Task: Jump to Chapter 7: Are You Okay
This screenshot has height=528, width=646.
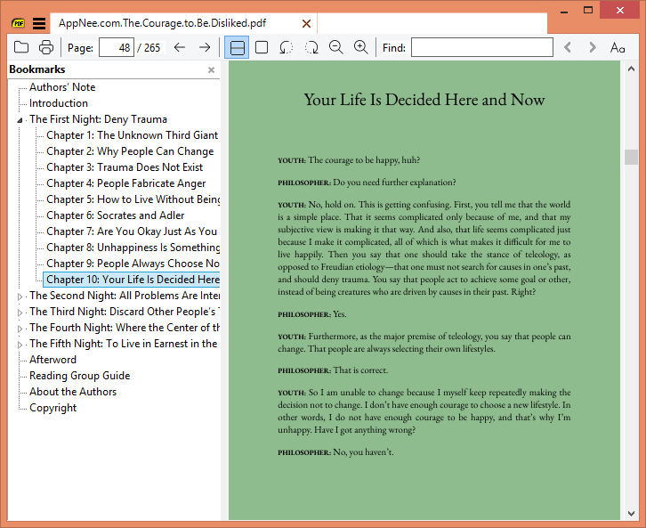Action: coord(132,232)
